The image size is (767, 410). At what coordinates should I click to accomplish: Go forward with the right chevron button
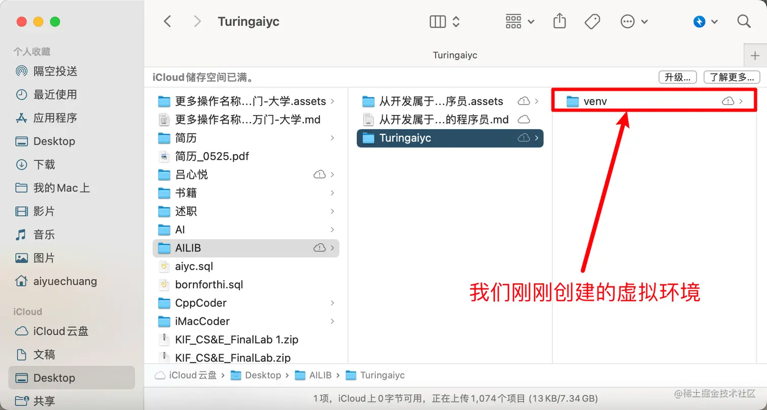(x=198, y=21)
